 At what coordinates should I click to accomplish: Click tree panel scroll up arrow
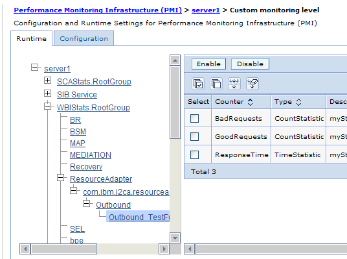click(x=175, y=60)
